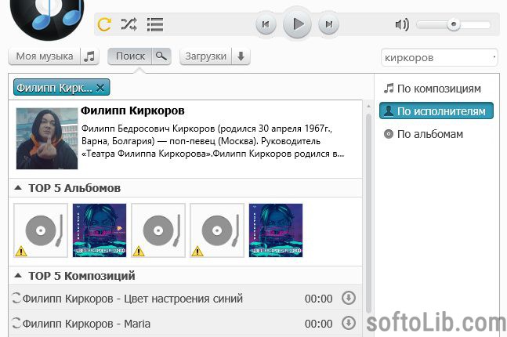Click loading spinner beside Maria track
This screenshot has width=507, height=337.
tap(16, 323)
